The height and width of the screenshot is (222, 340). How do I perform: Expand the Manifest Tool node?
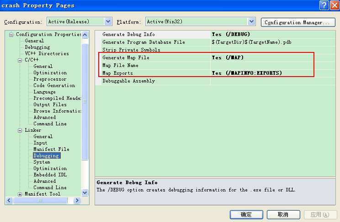(20, 194)
